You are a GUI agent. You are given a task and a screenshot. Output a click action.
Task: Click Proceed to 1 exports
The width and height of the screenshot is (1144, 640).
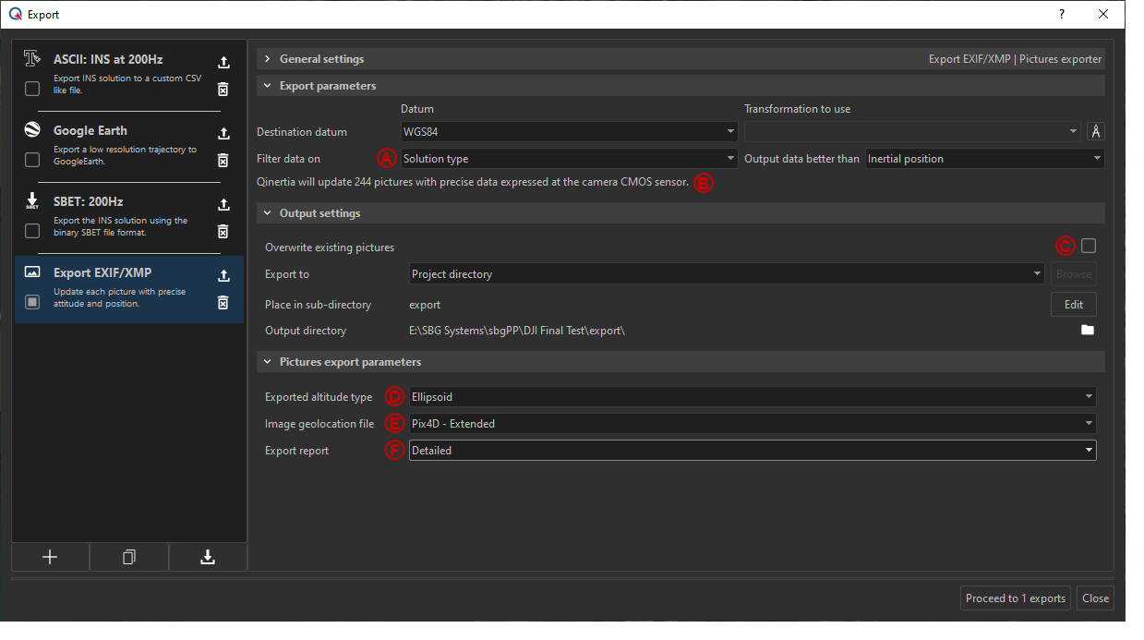1015,598
